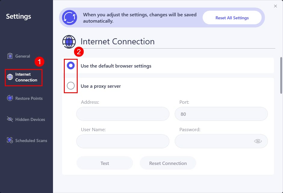Image resolution: width=283 pixels, height=193 pixels.
Task: Click the Port field showing 80
Action: click(x=221, y=114)
